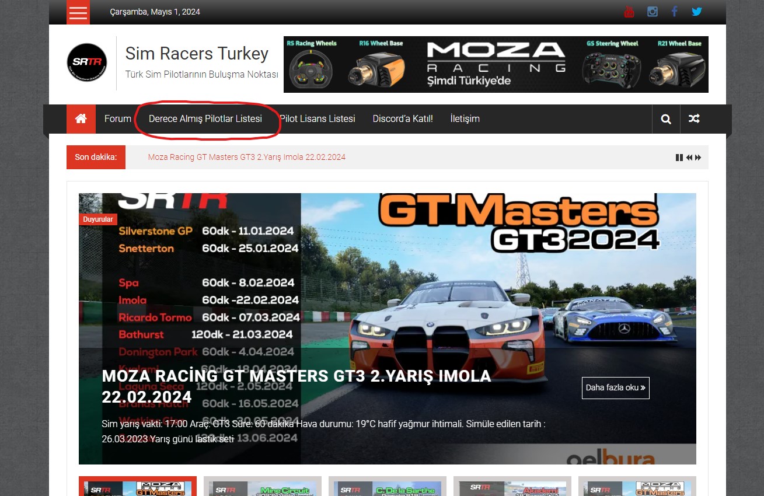Open the Twitter profile icon
Screen dimensions: 764x496
click(x=697, y=12)
